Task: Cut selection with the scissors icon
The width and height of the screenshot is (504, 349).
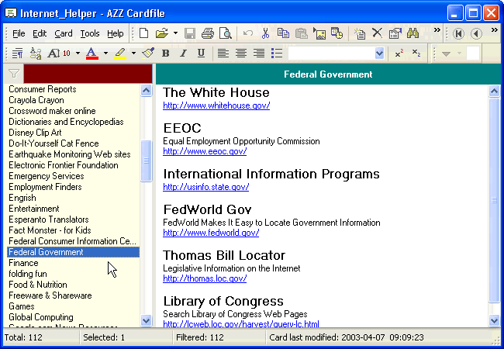Action: click(265, 33)
